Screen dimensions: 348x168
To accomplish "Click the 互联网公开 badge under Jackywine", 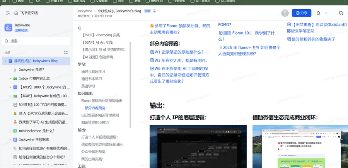I will pos(22,31).
